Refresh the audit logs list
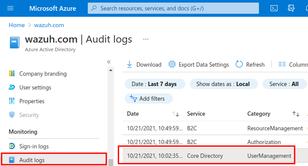 (x=250, y=65)
